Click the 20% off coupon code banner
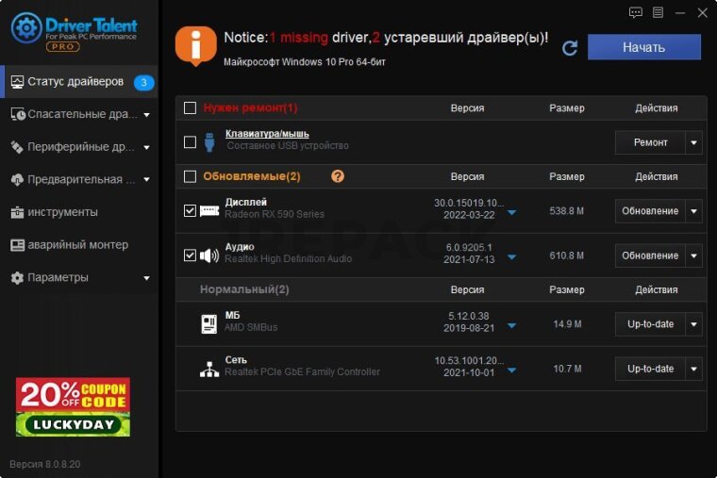This screenshot has height=478, width=717. click(x=73, y=407)
